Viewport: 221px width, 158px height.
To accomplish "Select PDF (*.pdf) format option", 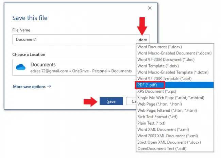I will 175,85.
